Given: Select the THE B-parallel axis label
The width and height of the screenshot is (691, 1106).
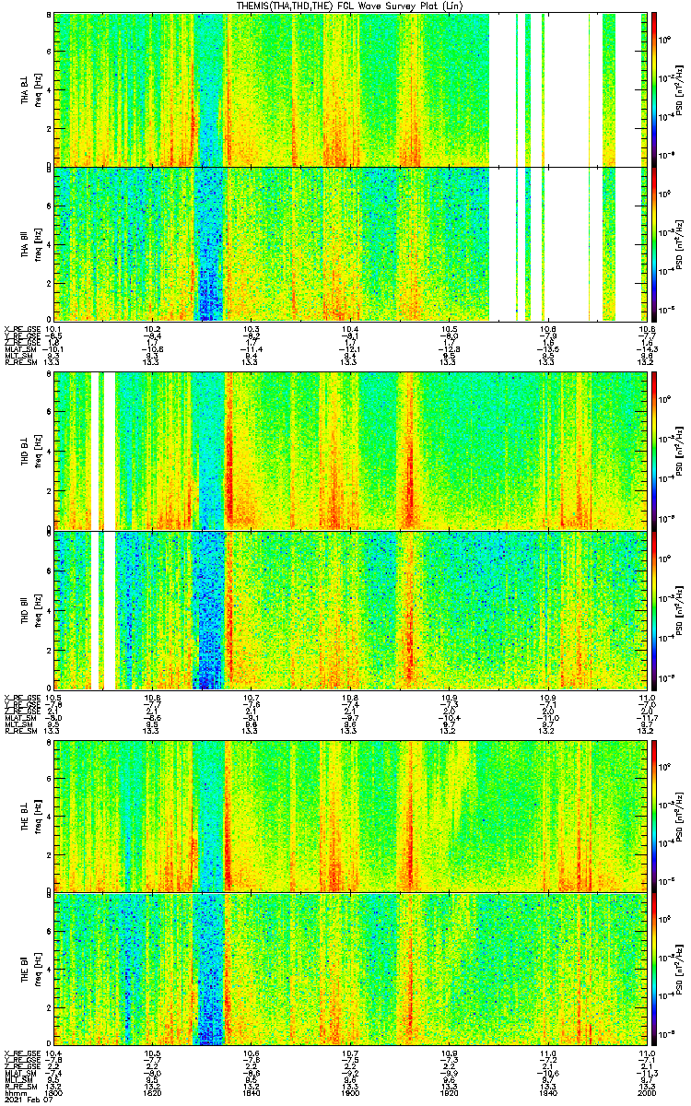Looking at the screenshot, I should [26, 971].
